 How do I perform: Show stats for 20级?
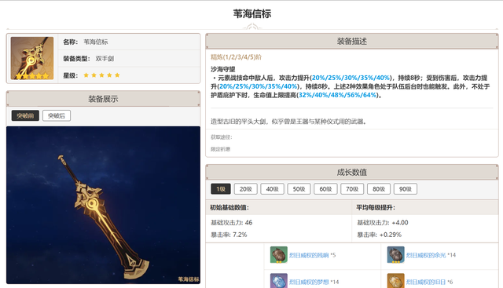[246, 189]
